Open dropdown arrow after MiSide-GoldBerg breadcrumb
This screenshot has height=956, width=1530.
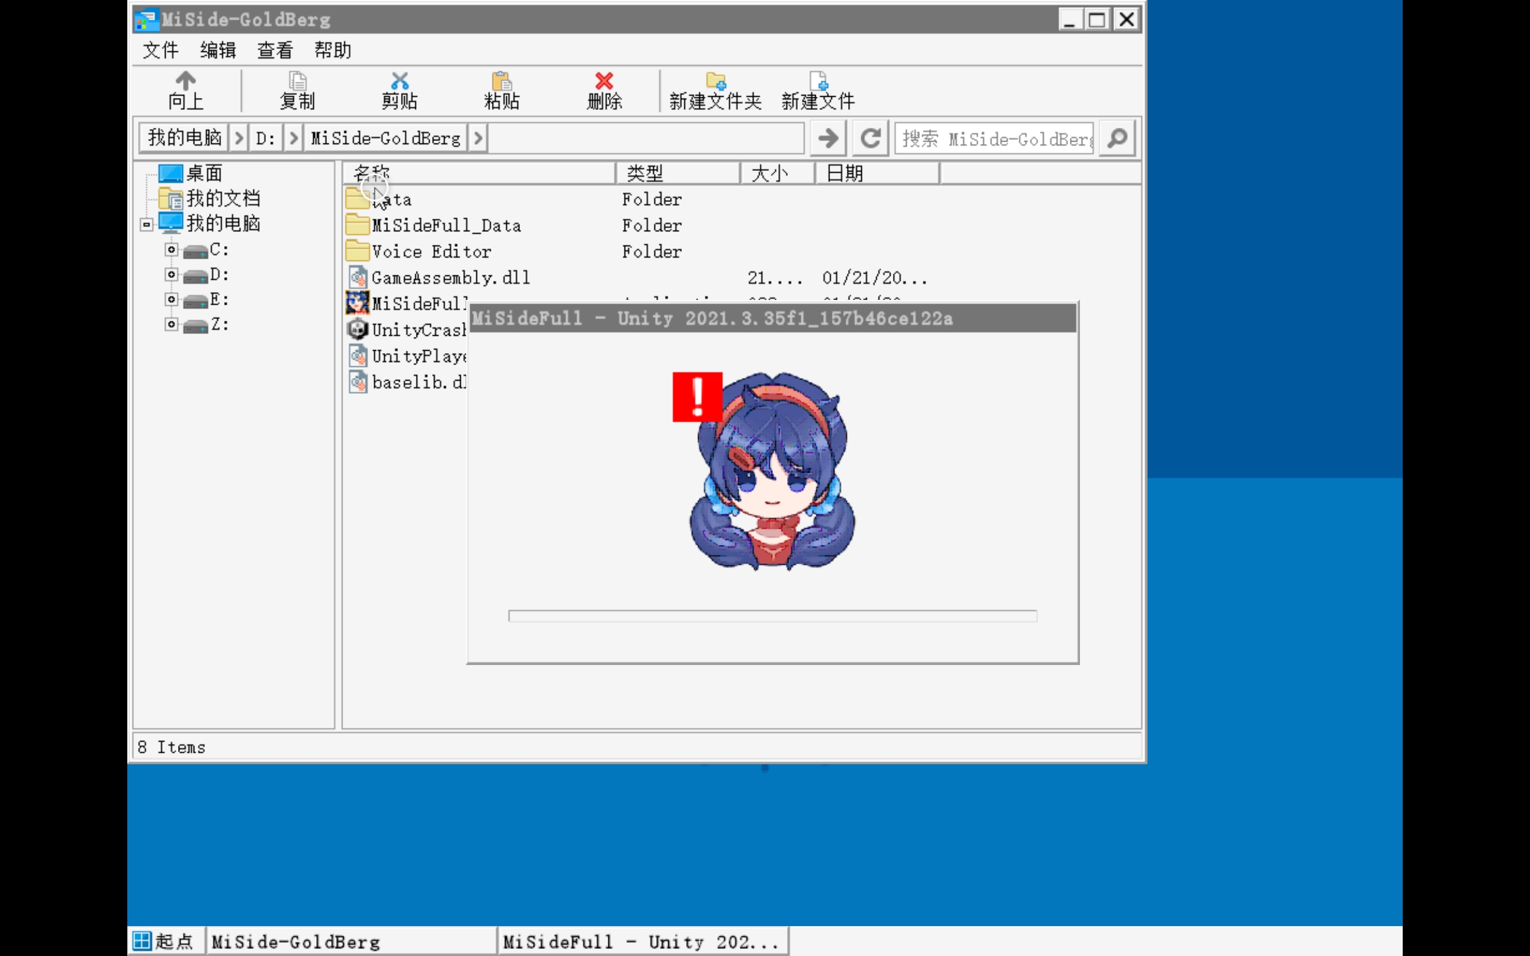pos(478,138)
